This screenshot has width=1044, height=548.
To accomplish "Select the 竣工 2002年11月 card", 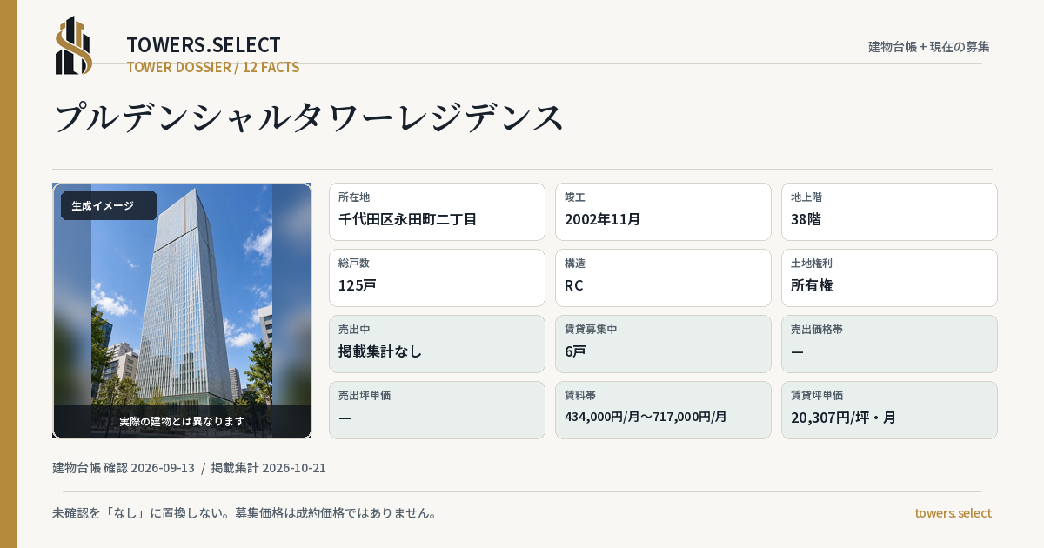I will [x=663, y=211].
